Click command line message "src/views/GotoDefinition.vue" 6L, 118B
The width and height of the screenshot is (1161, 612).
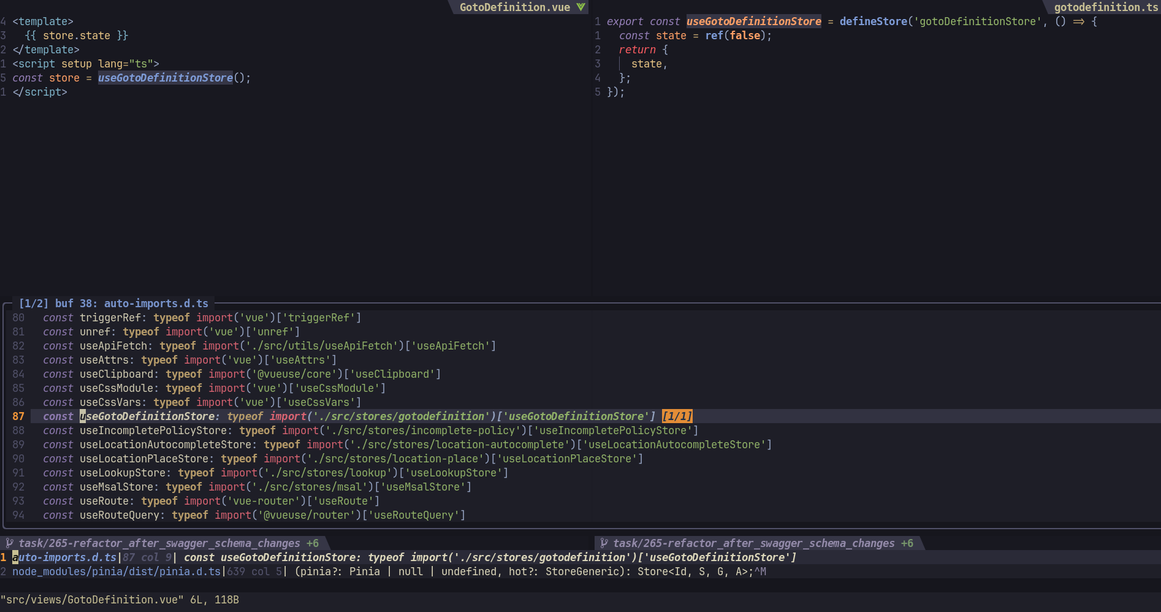coord(120,600)
